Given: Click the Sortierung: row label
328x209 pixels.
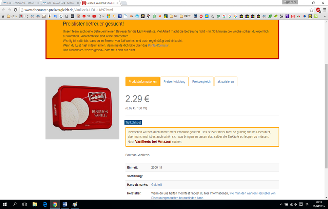Looking at the screenshot, I should coord(135,176).
